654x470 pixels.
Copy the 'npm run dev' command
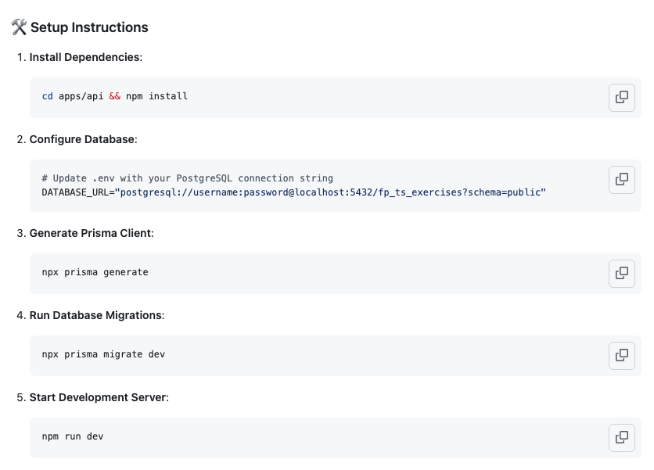tap(621, 438)
